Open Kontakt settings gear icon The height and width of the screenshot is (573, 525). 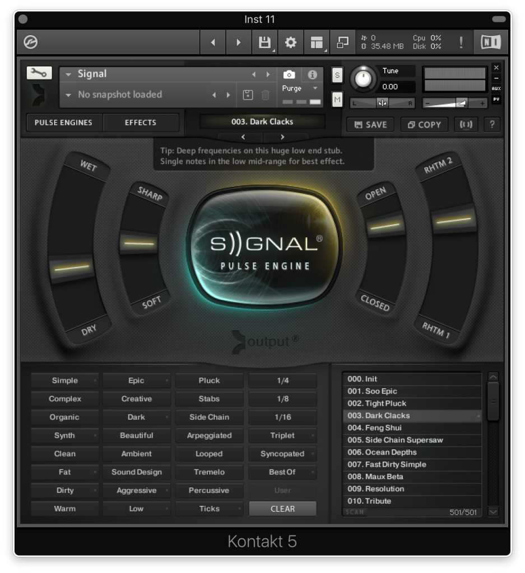[x=290, y=43]
